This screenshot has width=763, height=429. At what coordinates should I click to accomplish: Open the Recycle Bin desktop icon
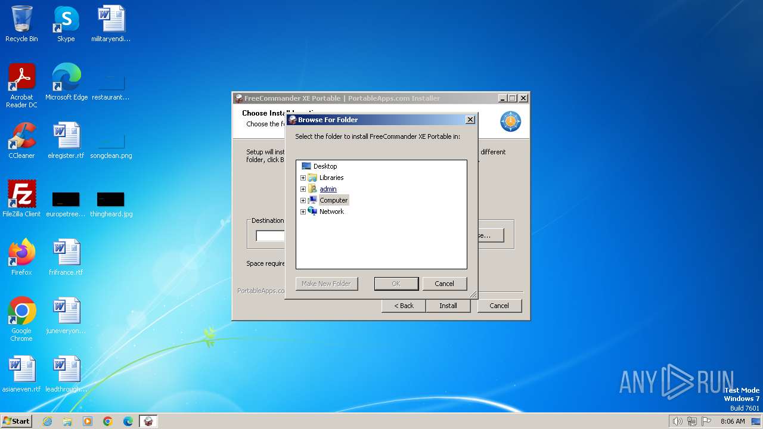coord(21,24)
